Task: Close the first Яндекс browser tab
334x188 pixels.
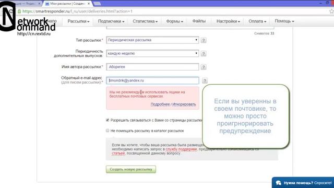Action: pyautogui.click(x=39, y=4)
